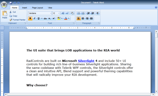Toggle subscript formatting
158x96 pixels.
50,19
